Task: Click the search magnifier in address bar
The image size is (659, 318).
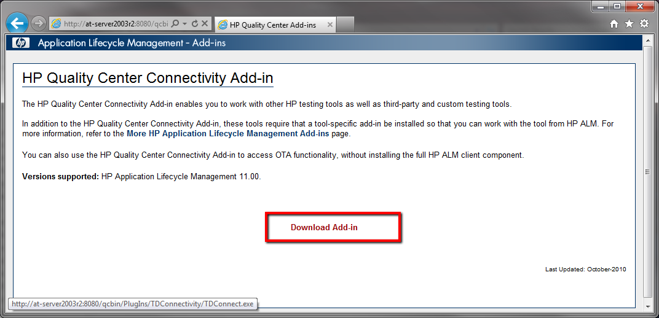Action: [x=176, y=24]
